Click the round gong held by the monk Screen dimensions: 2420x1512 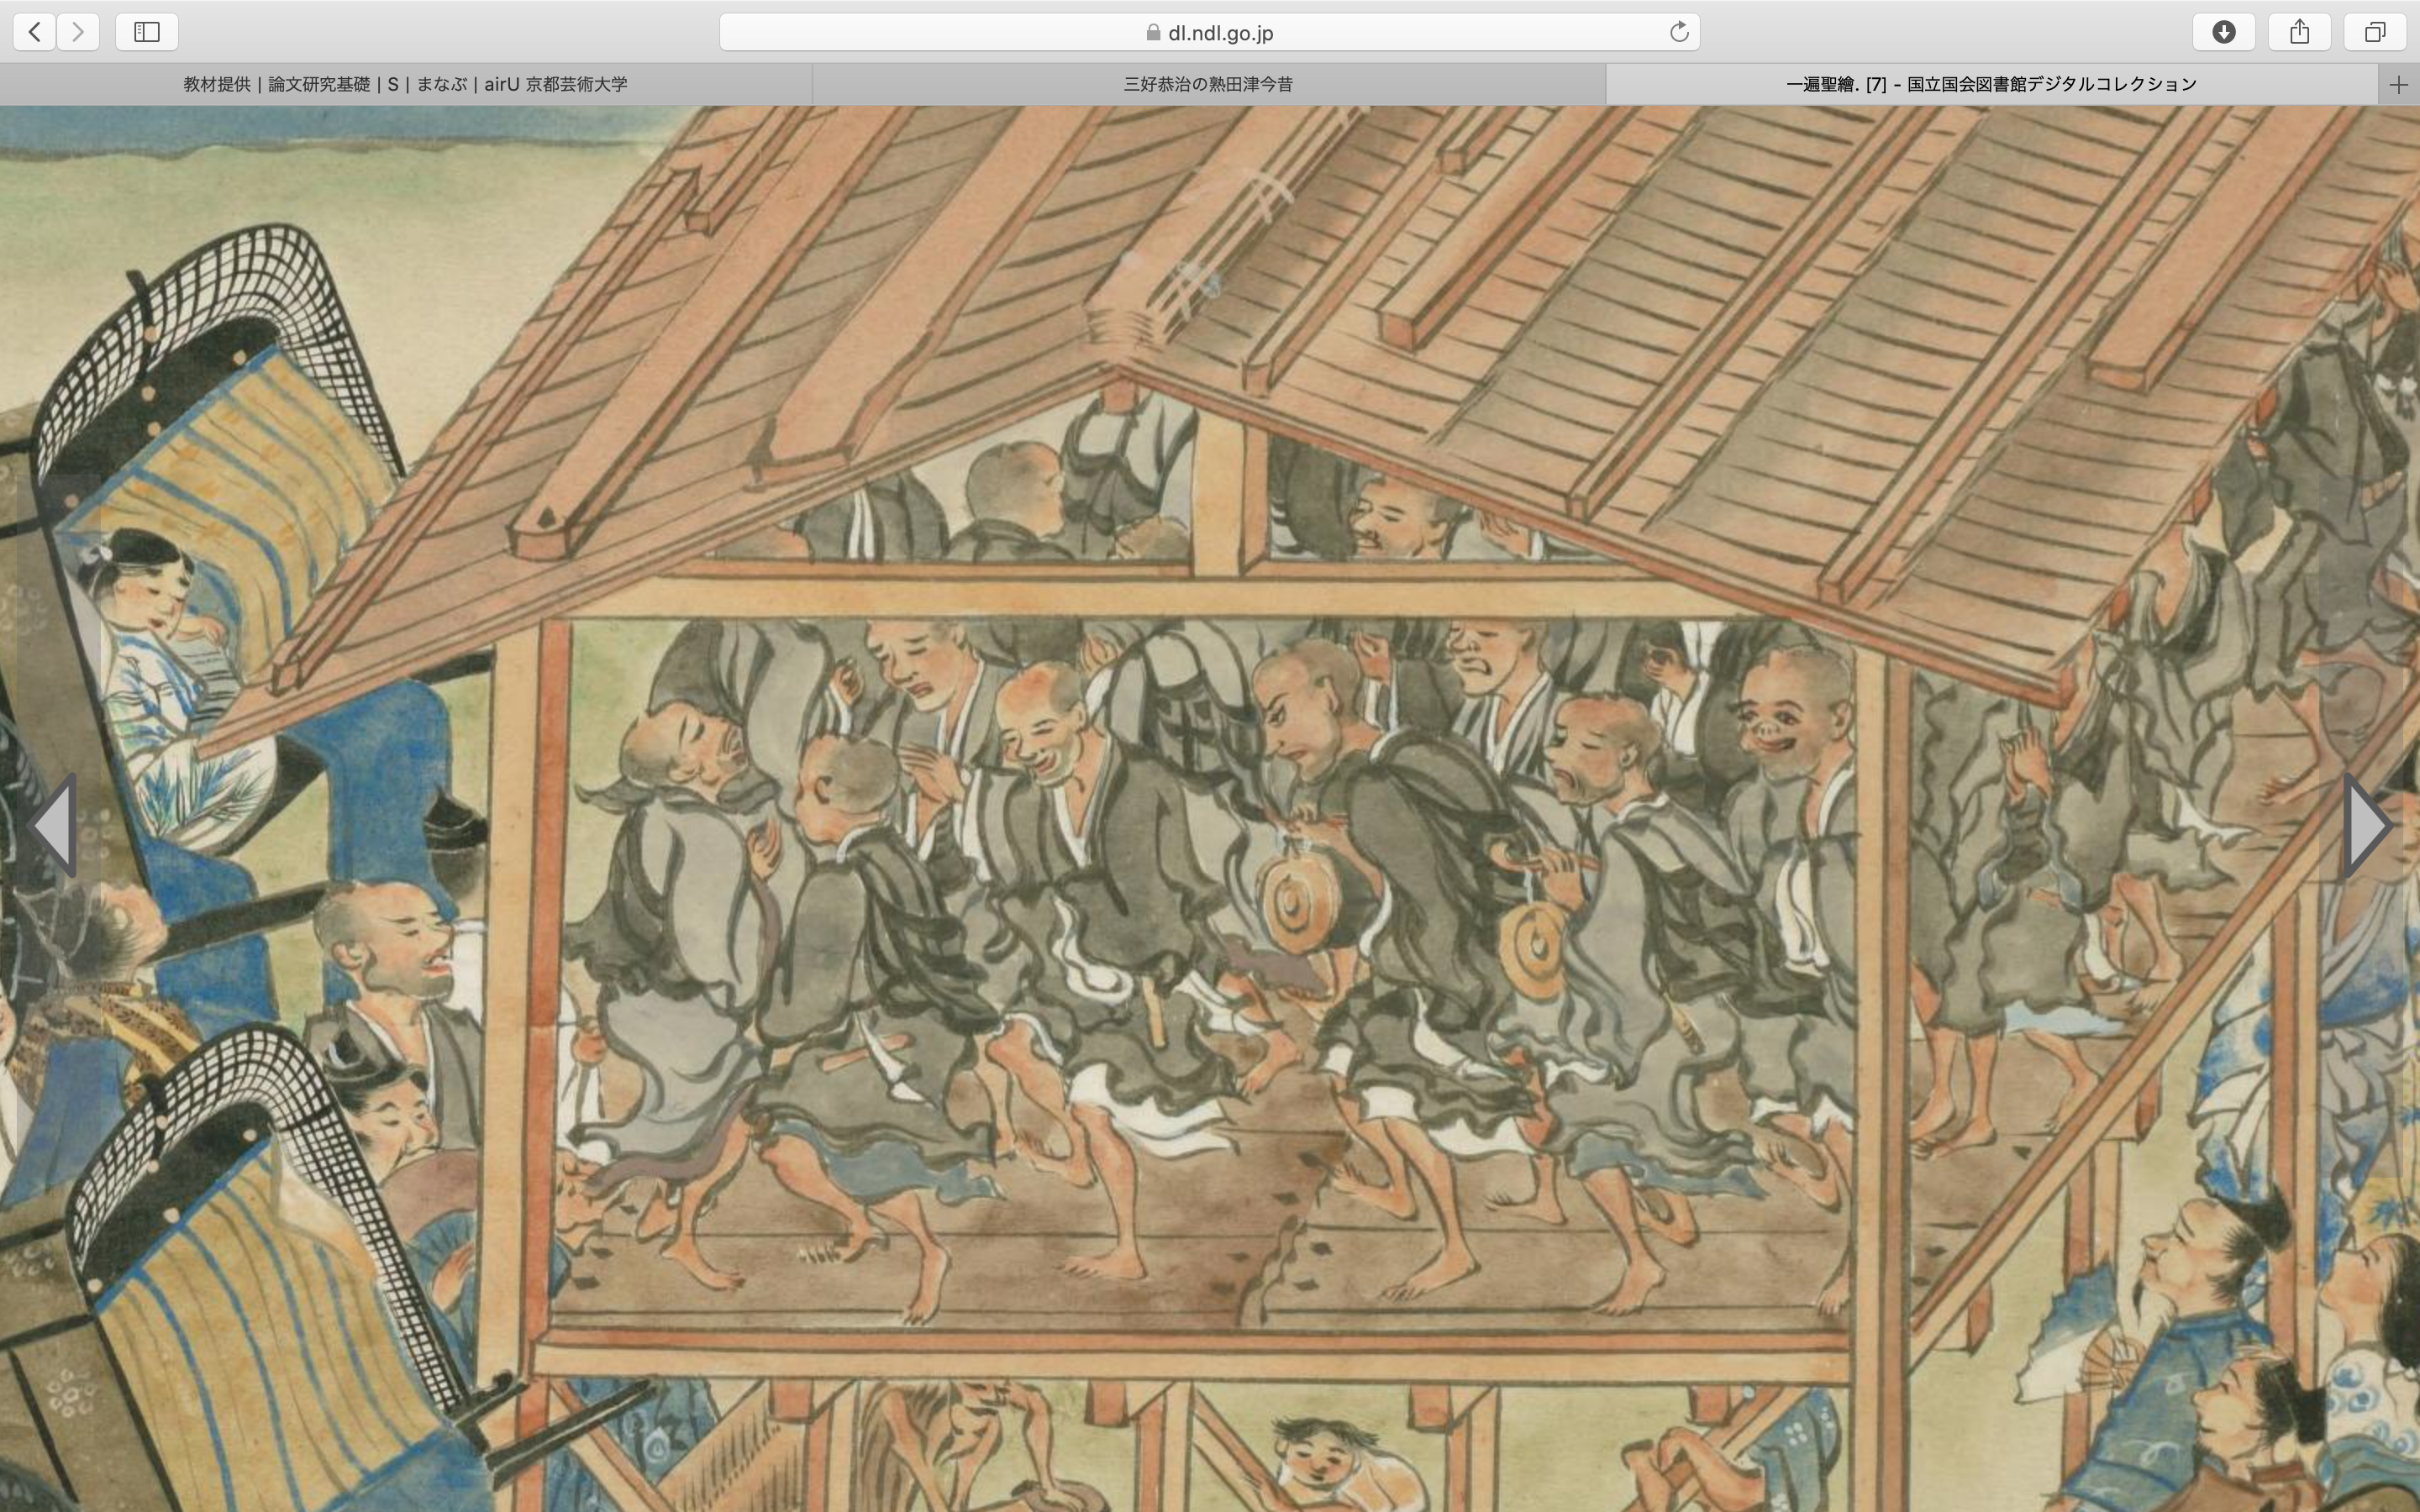point(1297,906)
